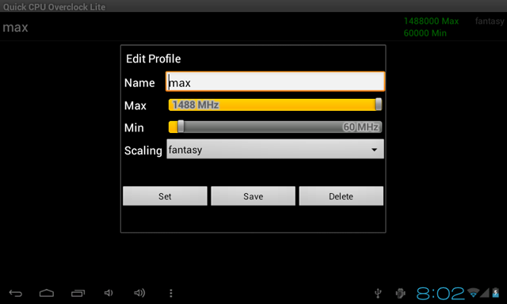Tap the Android home navigation icon
This screenshot has height=304, width=507.
(x=47, y=293)
